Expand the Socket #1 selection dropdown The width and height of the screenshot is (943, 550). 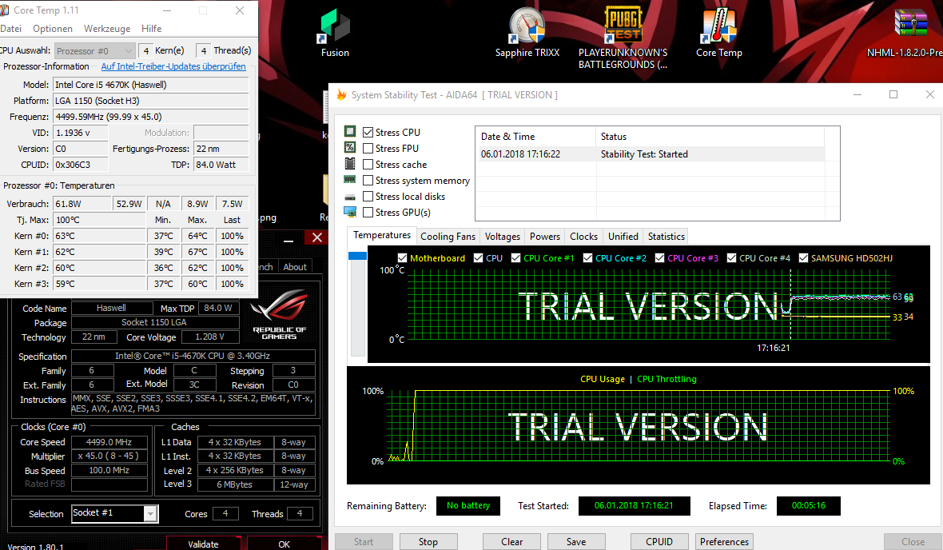(150, 513)
